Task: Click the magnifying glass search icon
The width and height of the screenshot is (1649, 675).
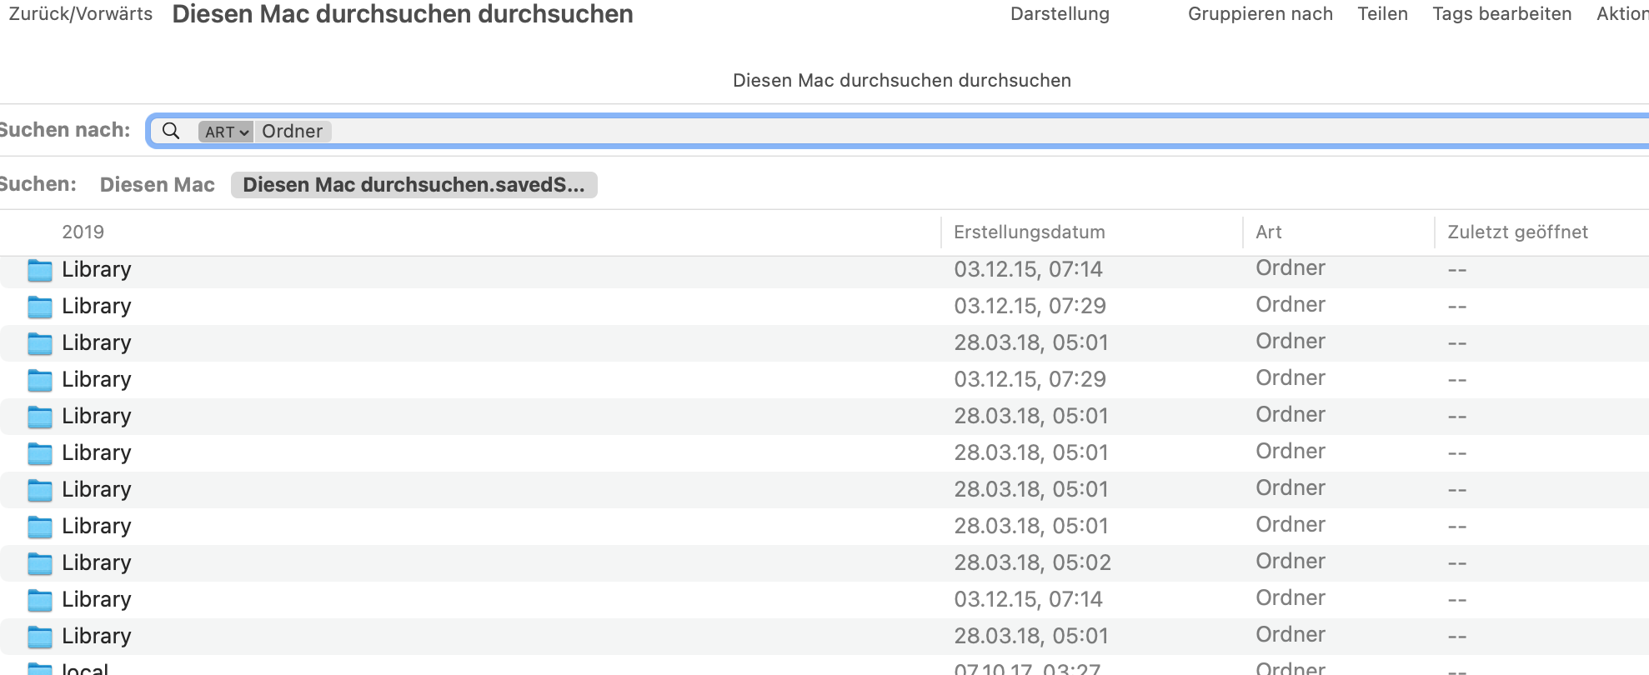Action: pos(171,131)
